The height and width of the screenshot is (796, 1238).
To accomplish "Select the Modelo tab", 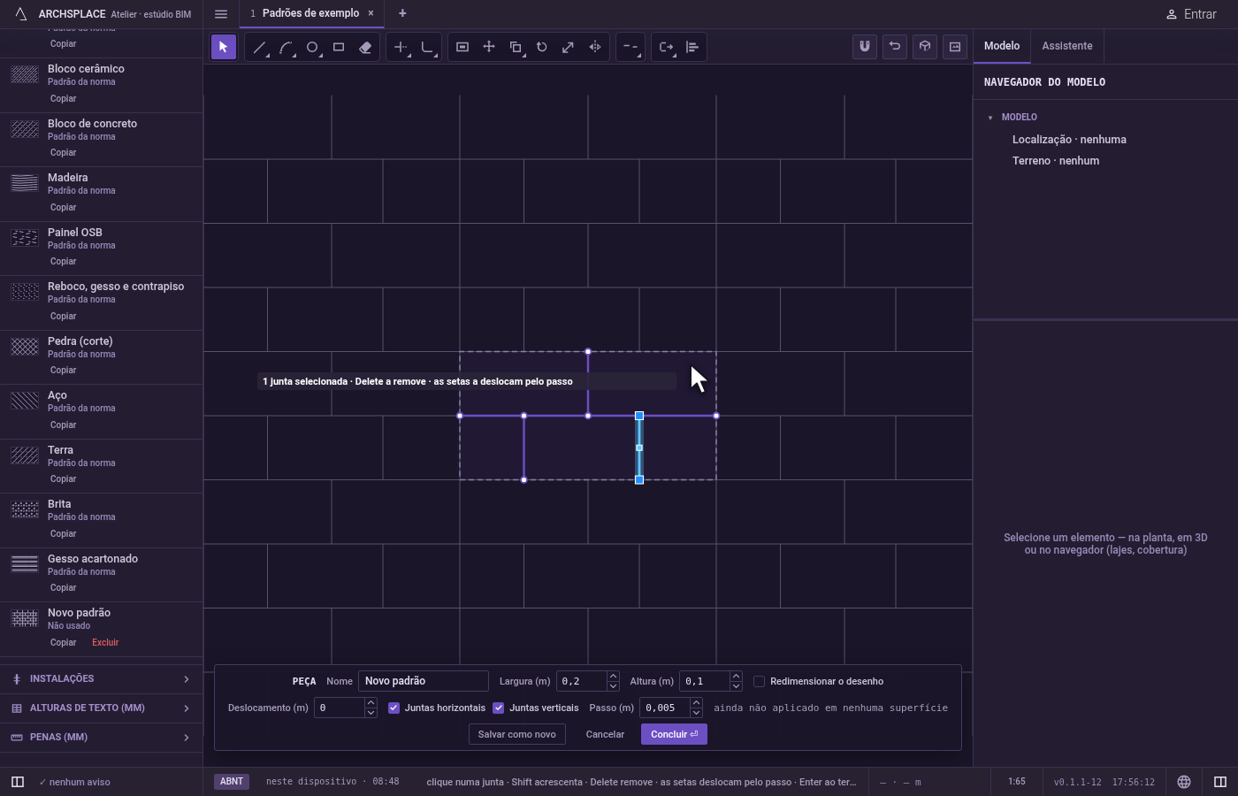I will [1002, 46].
